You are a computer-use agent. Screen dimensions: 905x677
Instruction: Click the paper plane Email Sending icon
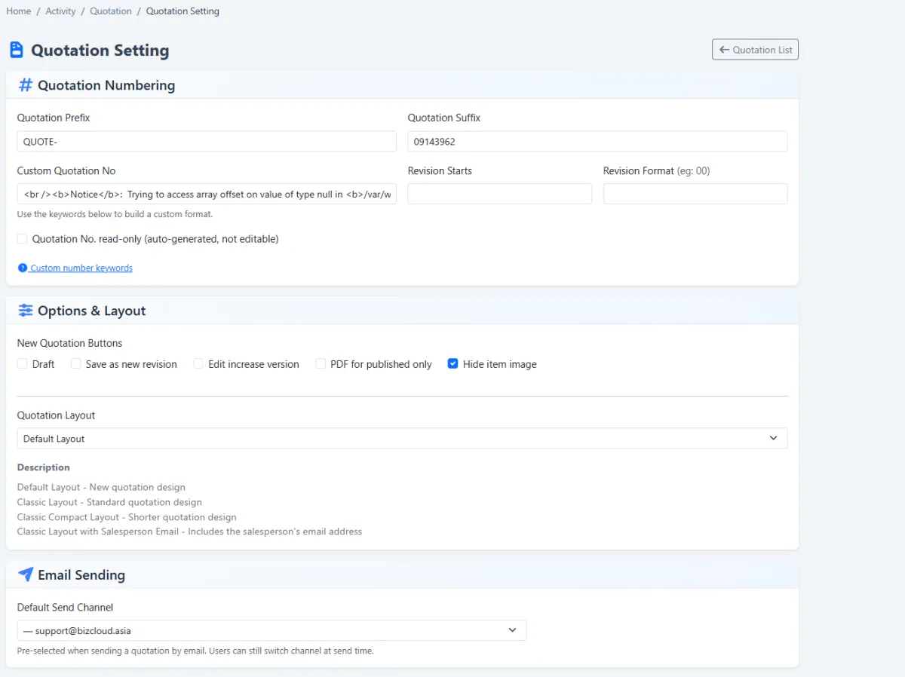click(26, 574)
